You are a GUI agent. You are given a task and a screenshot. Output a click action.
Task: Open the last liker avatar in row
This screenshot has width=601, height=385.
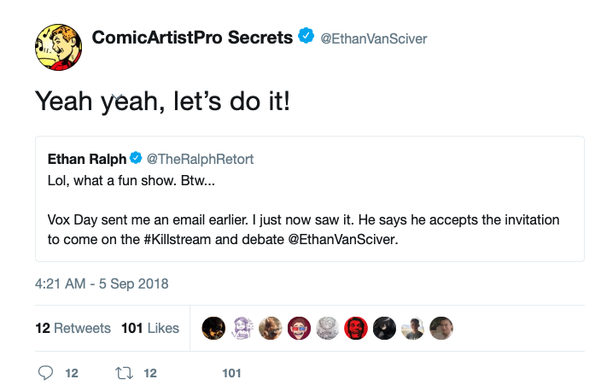click(x=441, y=329)
